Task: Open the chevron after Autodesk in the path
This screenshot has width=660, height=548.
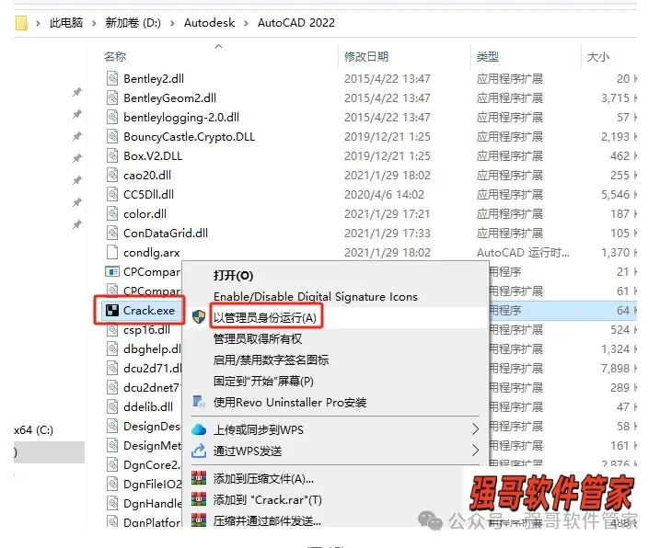Action: 246,23
